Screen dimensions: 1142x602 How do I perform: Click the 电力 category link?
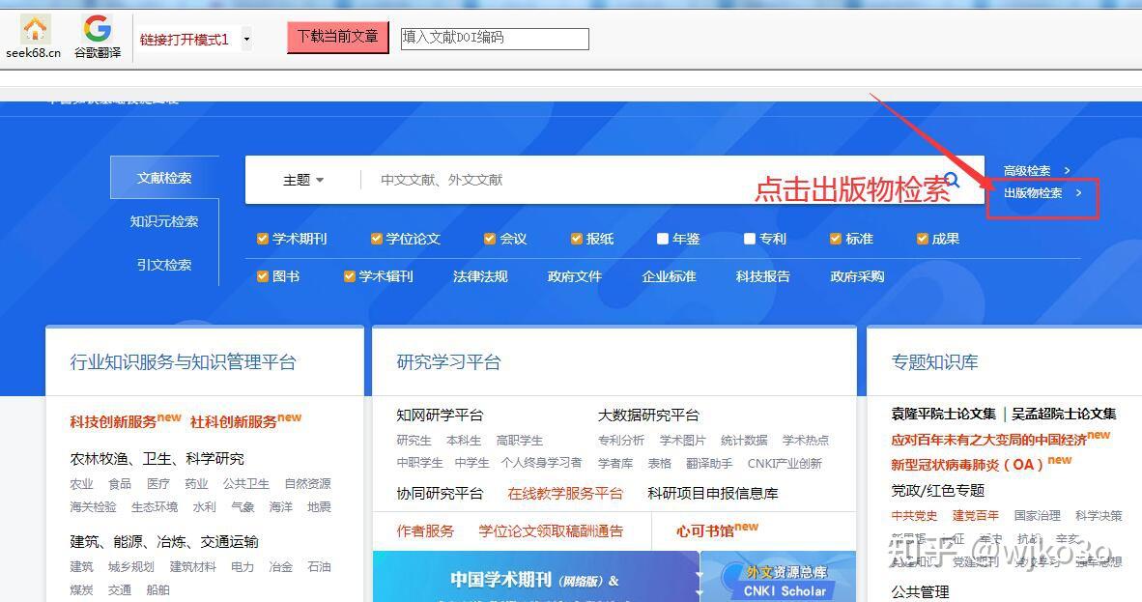[x=242, y=567]
